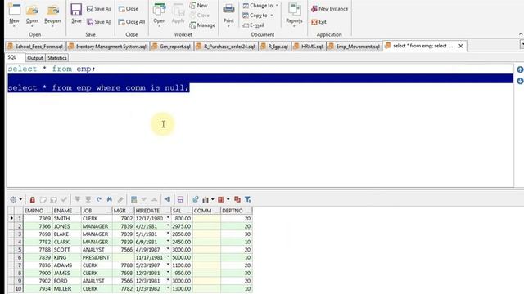Viewport: 524px width, 294px height.
Task: Click Close All in the Close group
Action: pos(132,22)
